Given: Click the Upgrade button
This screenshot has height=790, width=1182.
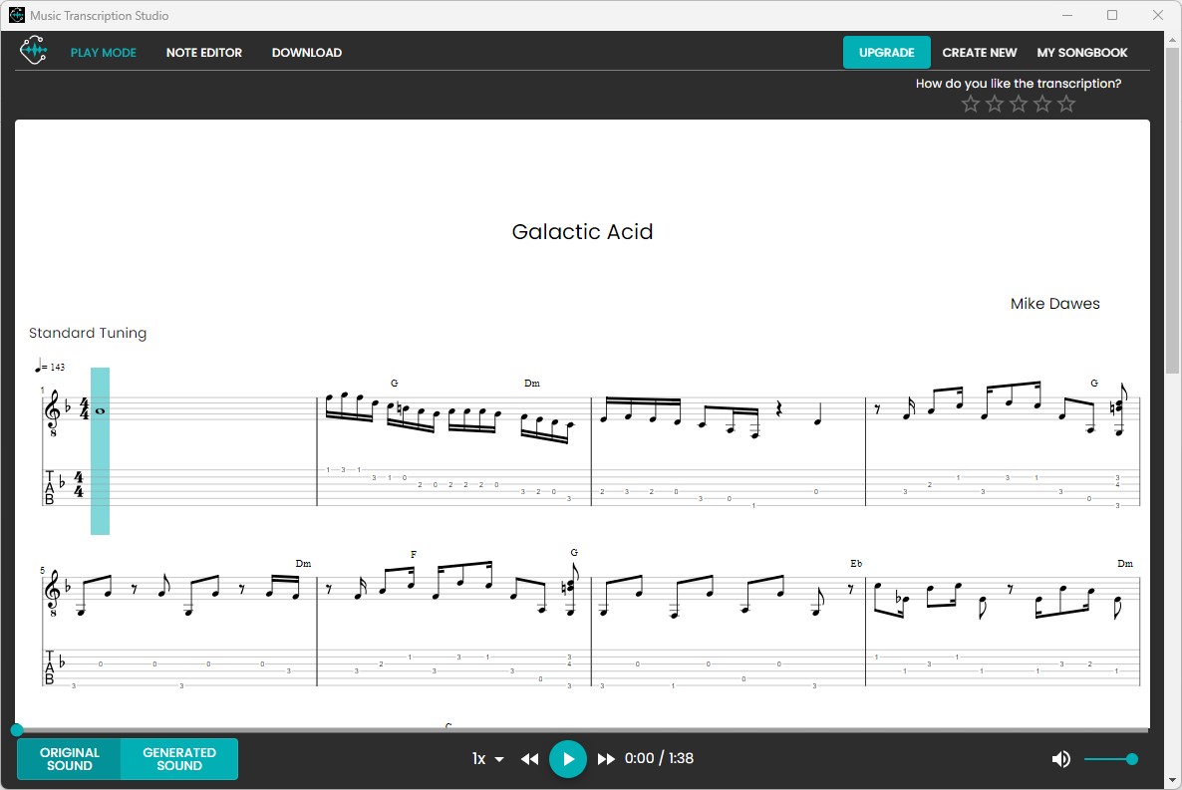Looking at the screenshot, I should click(x=886, y=52).
